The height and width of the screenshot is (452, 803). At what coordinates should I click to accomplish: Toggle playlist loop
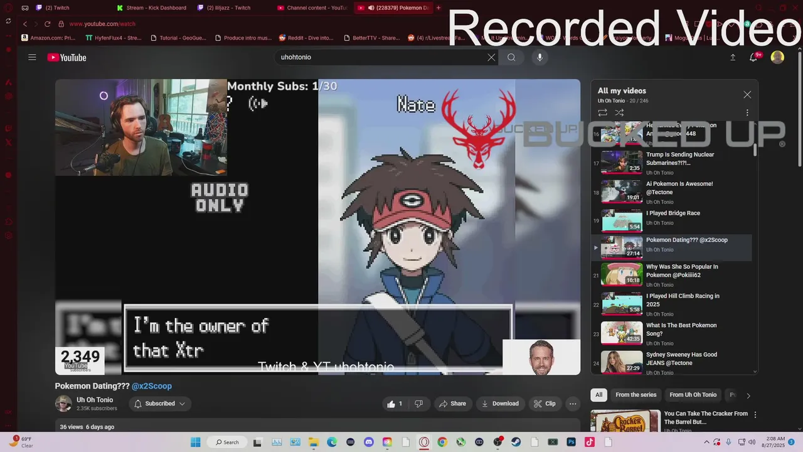[602, 113]
